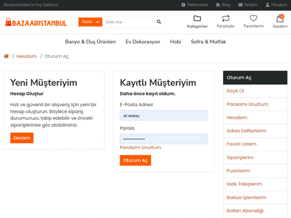291x218 pixels.
Task: Click the Yeni Müşteriyim heading
Action: coord(44,82)
